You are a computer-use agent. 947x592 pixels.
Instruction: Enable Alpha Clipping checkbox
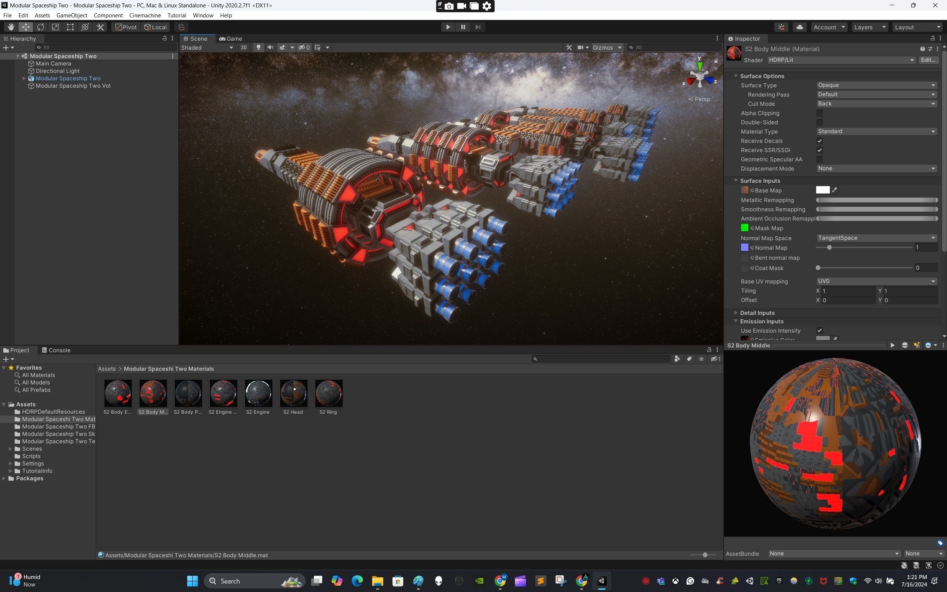point(819,113)
